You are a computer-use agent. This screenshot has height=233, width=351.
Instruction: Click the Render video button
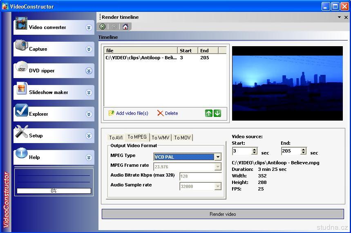223,214
